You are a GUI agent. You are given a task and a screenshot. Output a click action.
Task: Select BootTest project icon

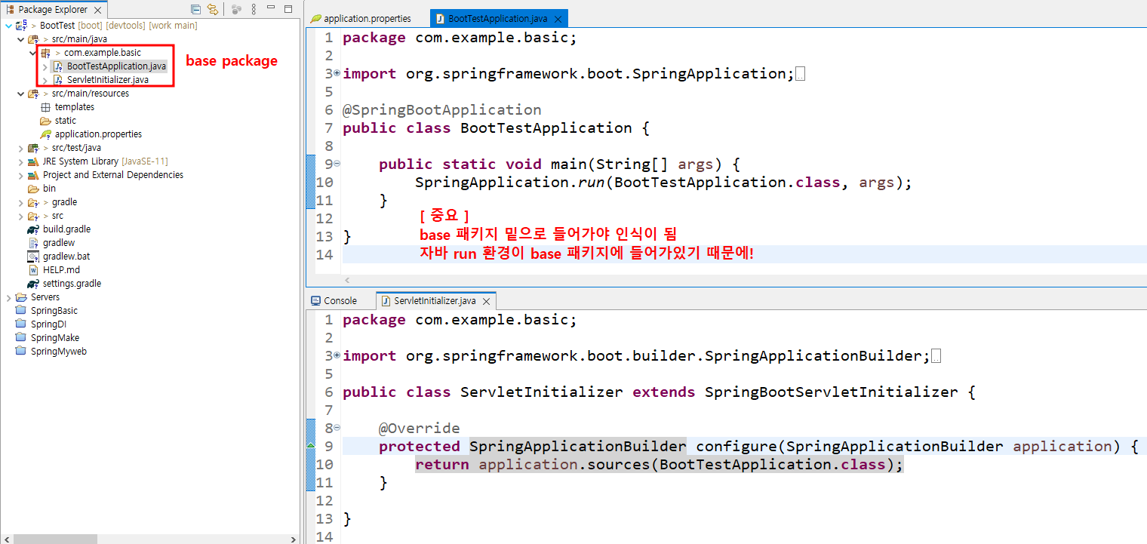tap(21, 26)
